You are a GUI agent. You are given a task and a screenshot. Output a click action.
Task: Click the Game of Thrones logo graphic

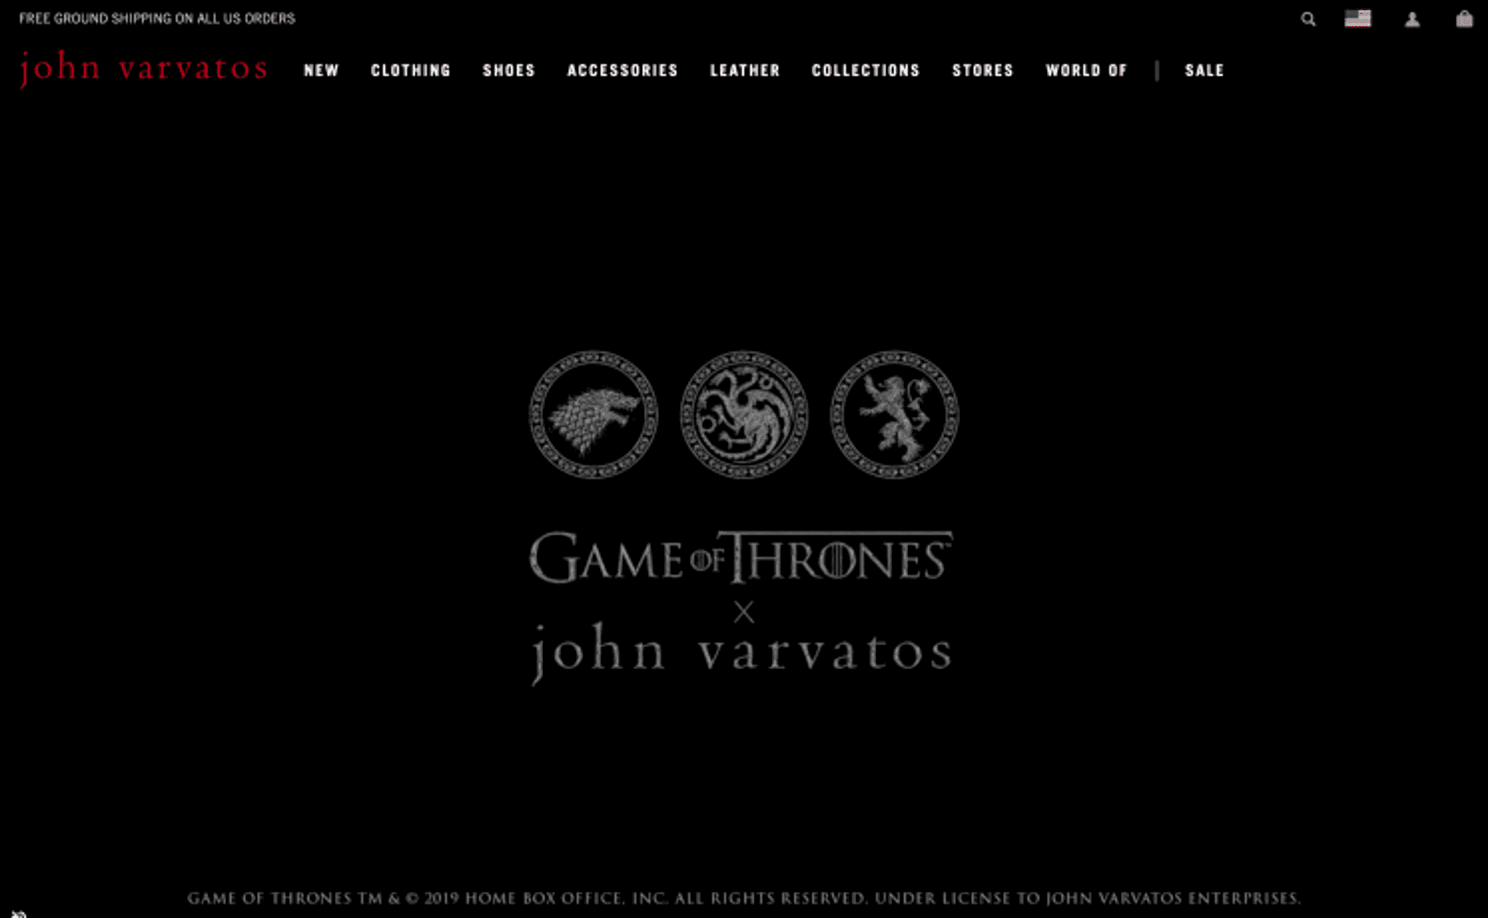pos(741,557)
